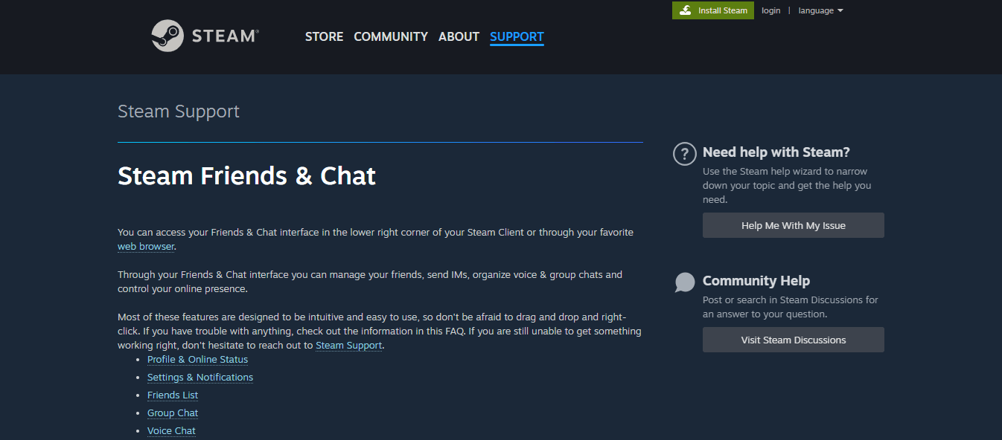
Task: Click the Community Help heading
Action: (x=756, y=281)
